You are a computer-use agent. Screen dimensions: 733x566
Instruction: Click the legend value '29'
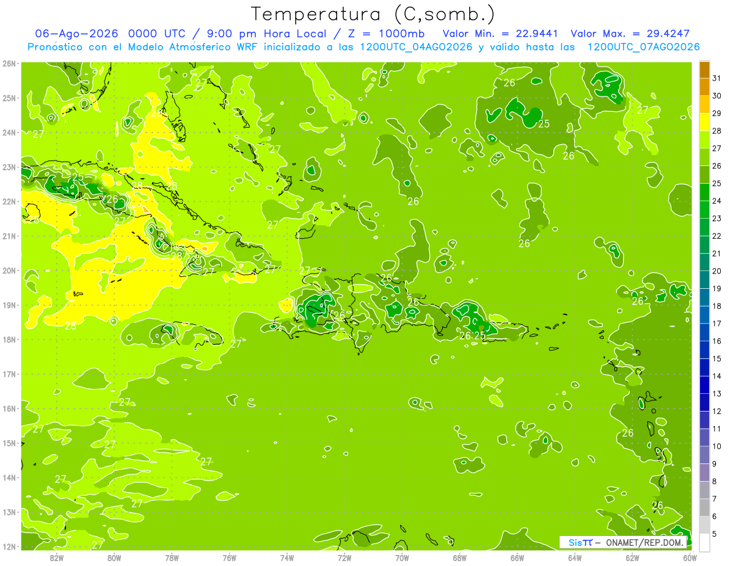tap(717, 113)
